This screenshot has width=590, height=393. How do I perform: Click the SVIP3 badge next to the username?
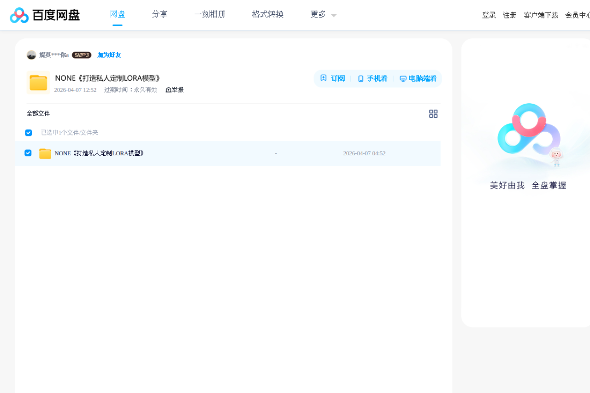pos(81,55)
